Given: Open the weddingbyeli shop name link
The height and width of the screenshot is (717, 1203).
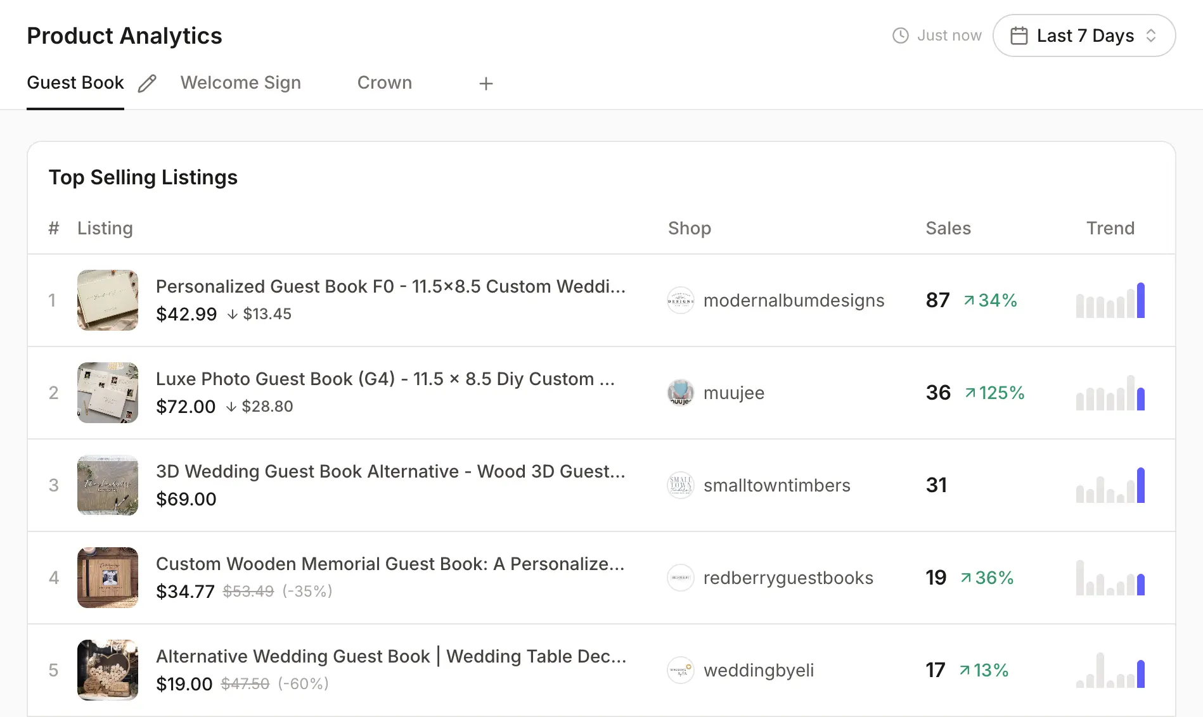Looking at the screenshot, I should click(x=759, y=670).
